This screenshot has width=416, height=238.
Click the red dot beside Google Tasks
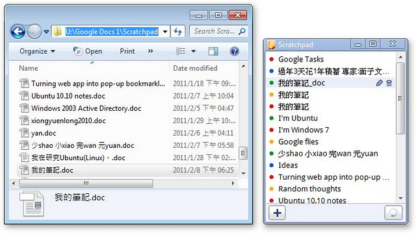pyautogui.click(x=272, y=59)
